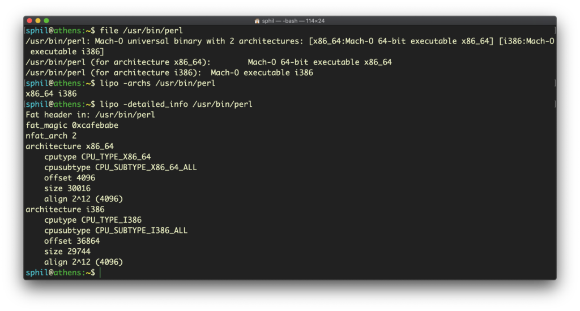Click 'cputype CPU_TYPE_I386' text
The image size is (580, 311).
coord(93,220)
